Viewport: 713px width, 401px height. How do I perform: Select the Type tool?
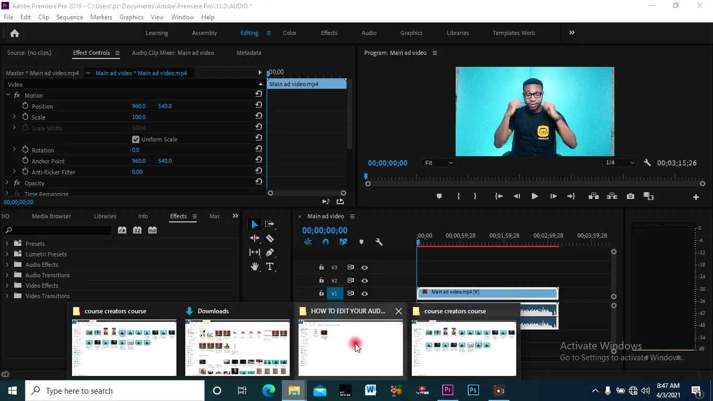point(270,266)
